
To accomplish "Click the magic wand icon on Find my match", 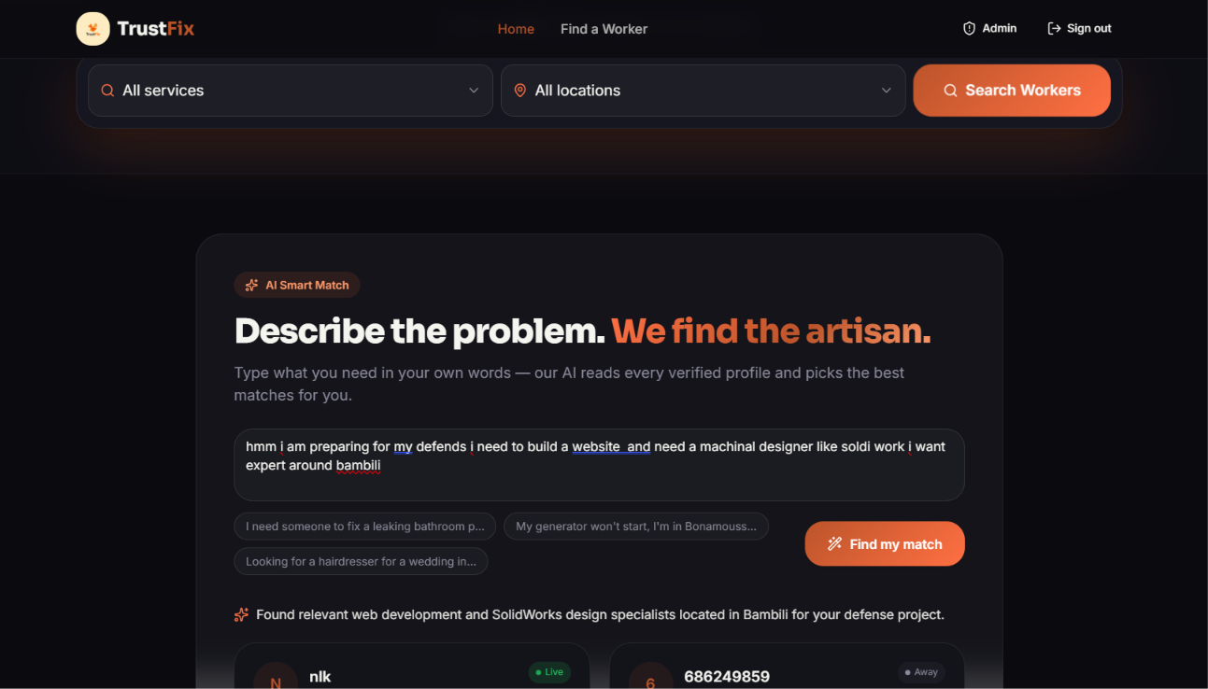I will [x=834, y=543].
